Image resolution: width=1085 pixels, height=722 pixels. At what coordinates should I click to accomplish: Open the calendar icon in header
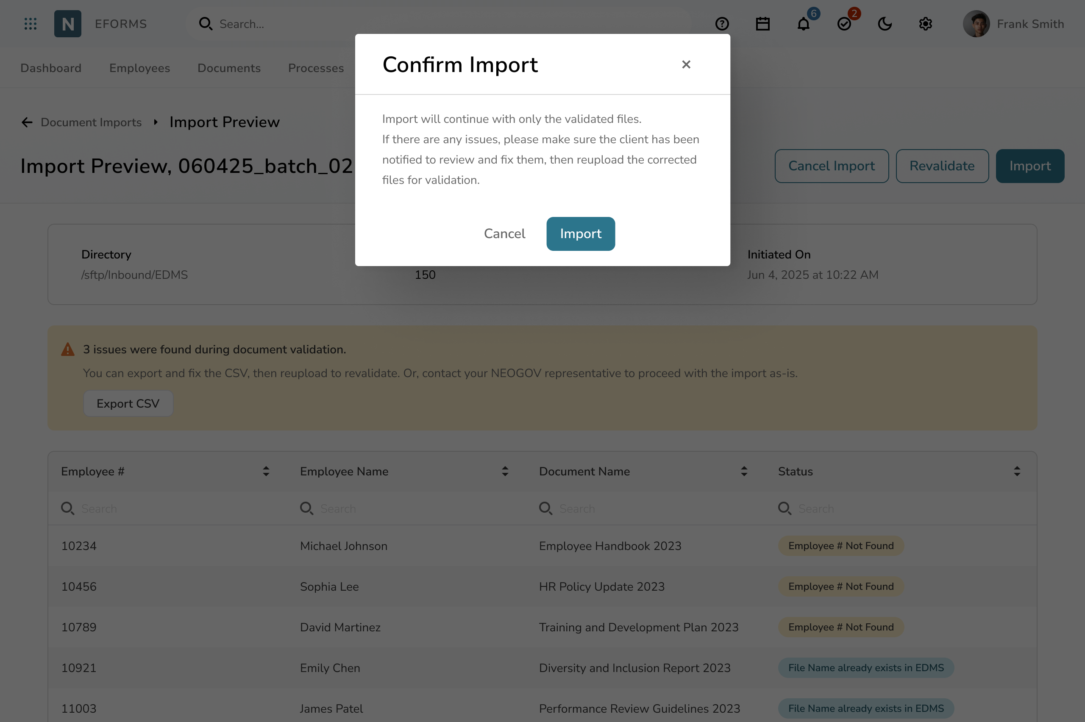[x=762, y=24]
